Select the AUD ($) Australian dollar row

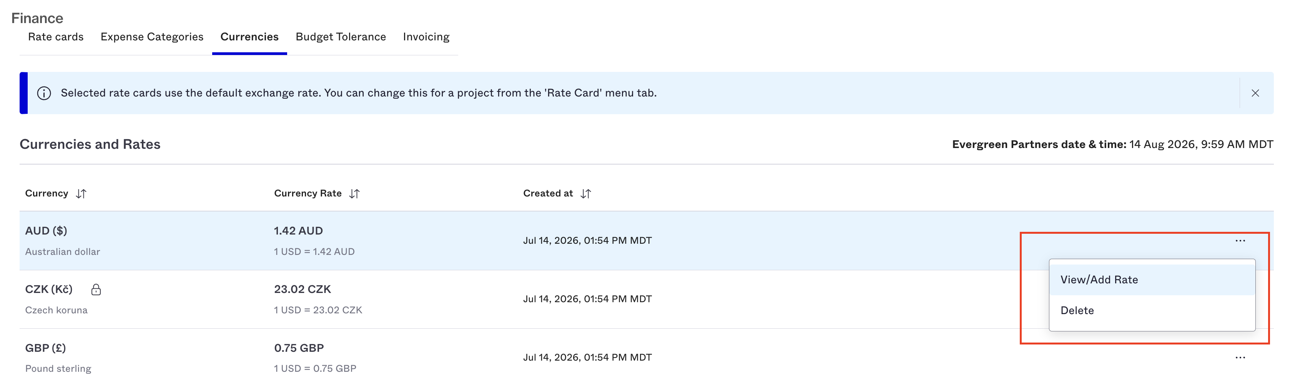647,241
